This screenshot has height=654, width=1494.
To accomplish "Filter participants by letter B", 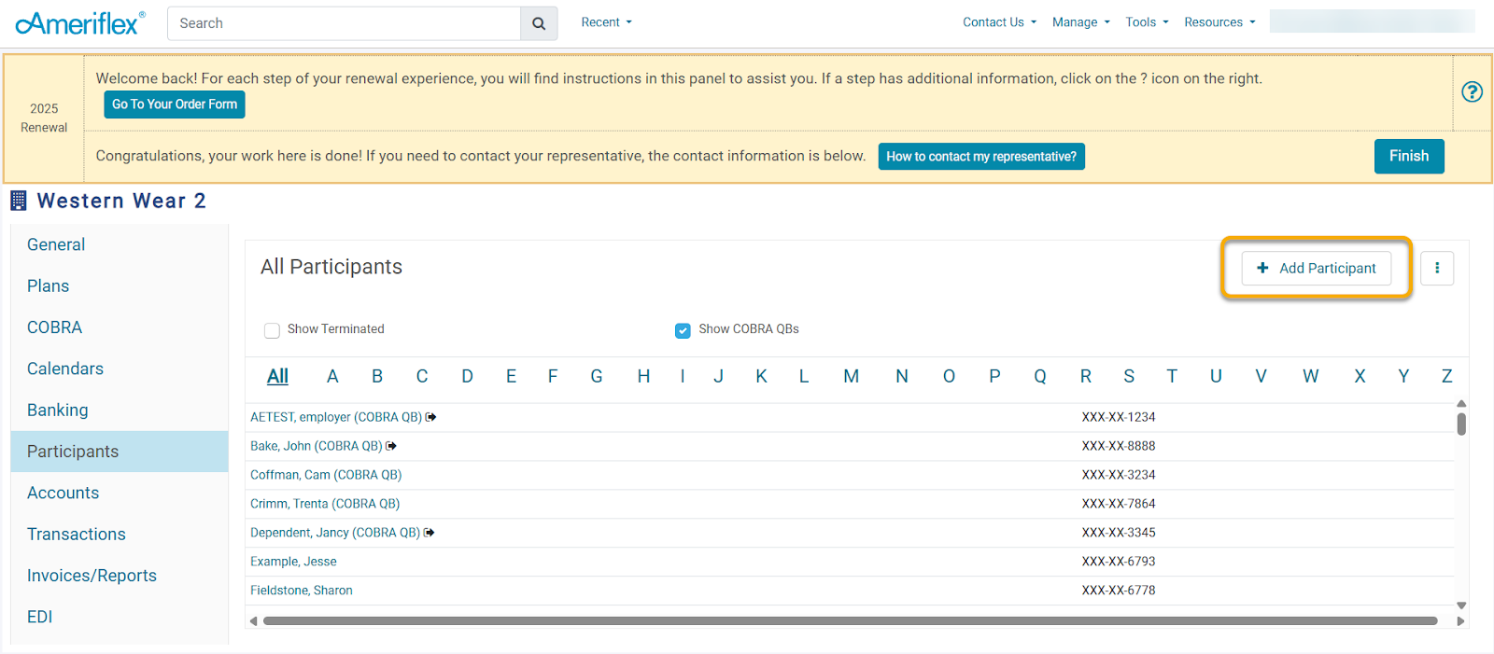I will (x=377, y=376).
